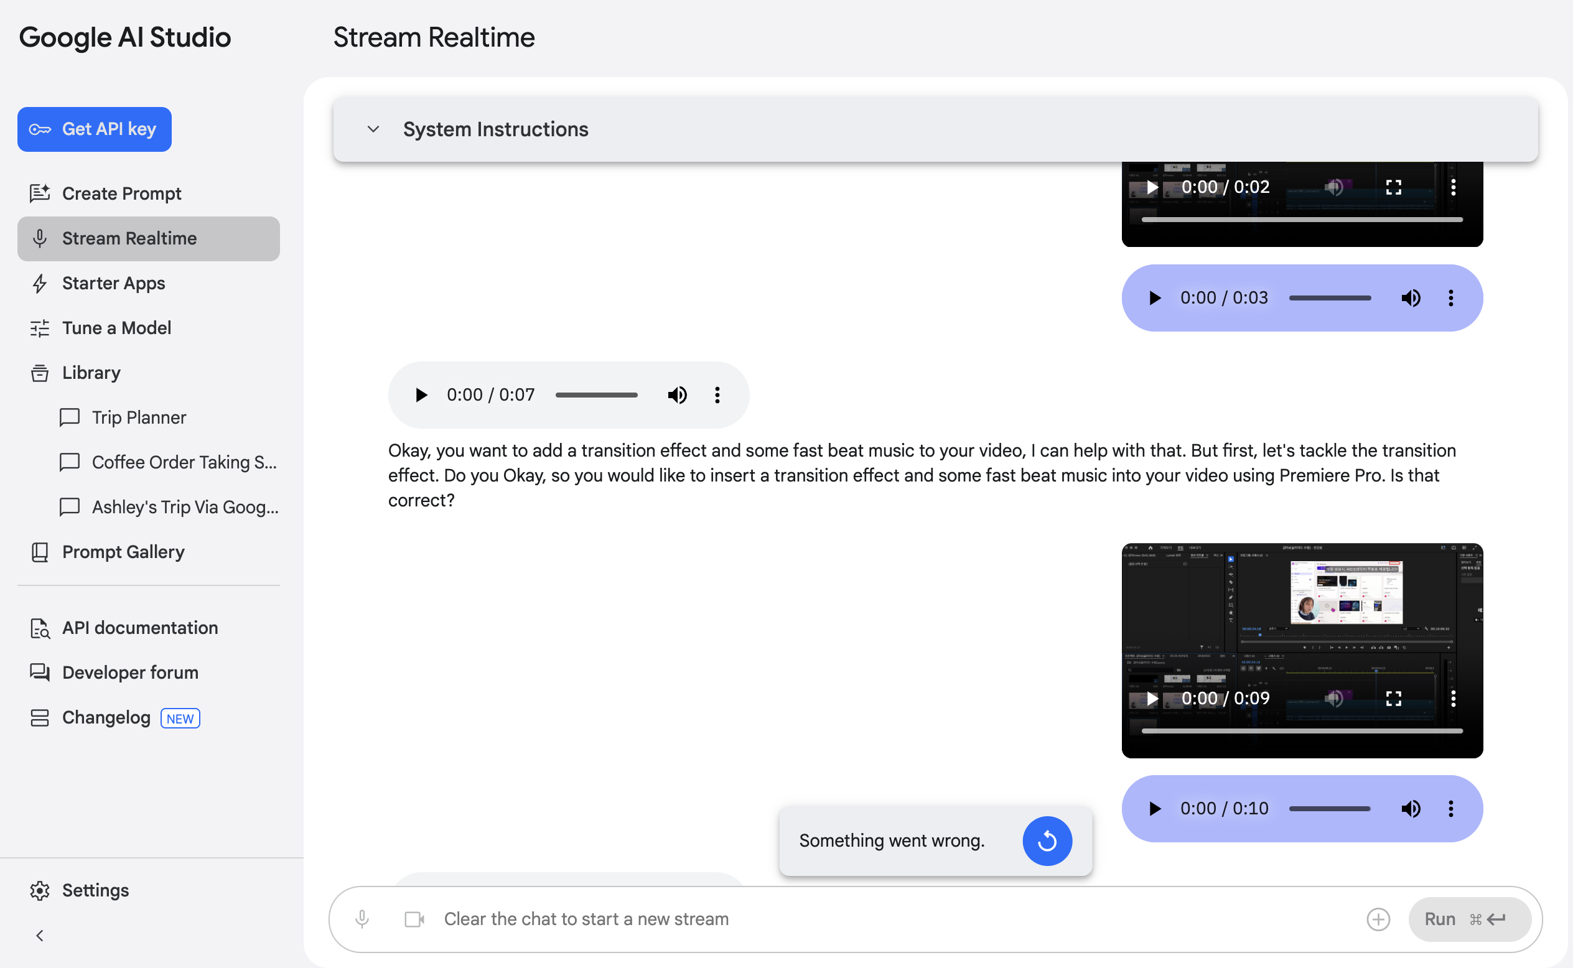This screenshot has width=1573, height=968.
Task: Open Starter Apps in the sidebar
Action: tap(149, 283)
